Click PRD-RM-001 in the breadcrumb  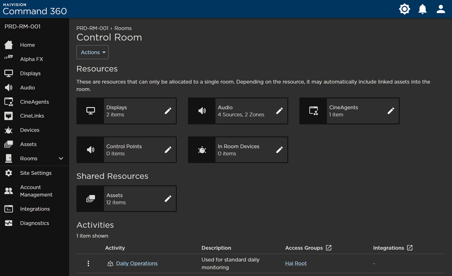click(92, 28)
